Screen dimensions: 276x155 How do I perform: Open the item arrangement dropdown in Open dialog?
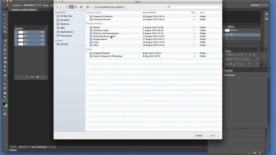click(x=89, y=7)
